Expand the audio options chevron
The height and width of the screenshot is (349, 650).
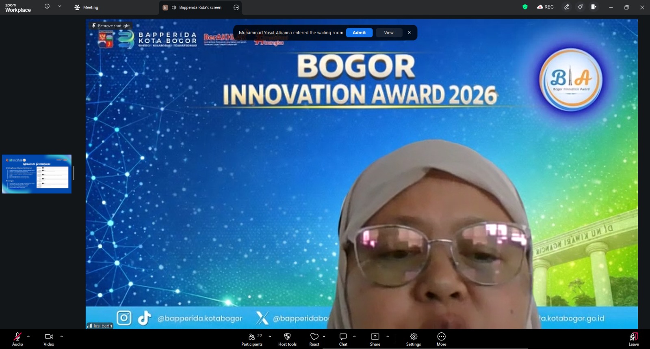tap(28, 336)
